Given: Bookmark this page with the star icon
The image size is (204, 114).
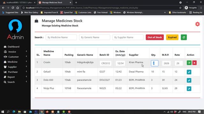Looking at the screenshot, I should tap(180, 8).
